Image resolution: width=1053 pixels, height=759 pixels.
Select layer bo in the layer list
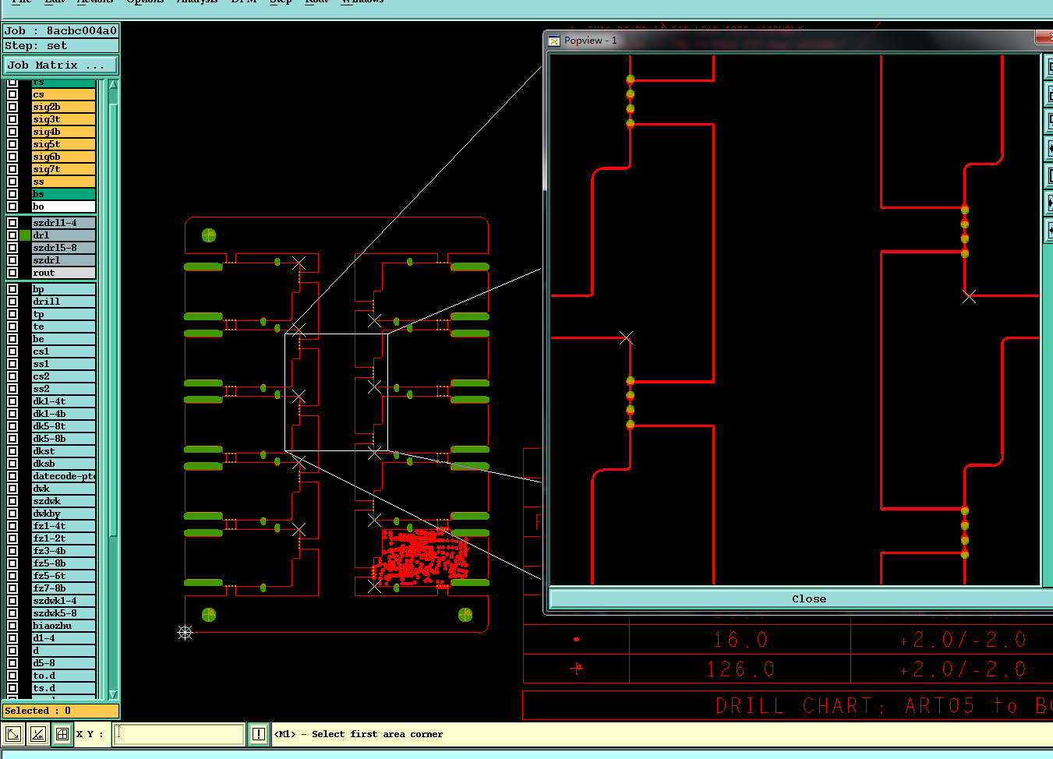63,207
